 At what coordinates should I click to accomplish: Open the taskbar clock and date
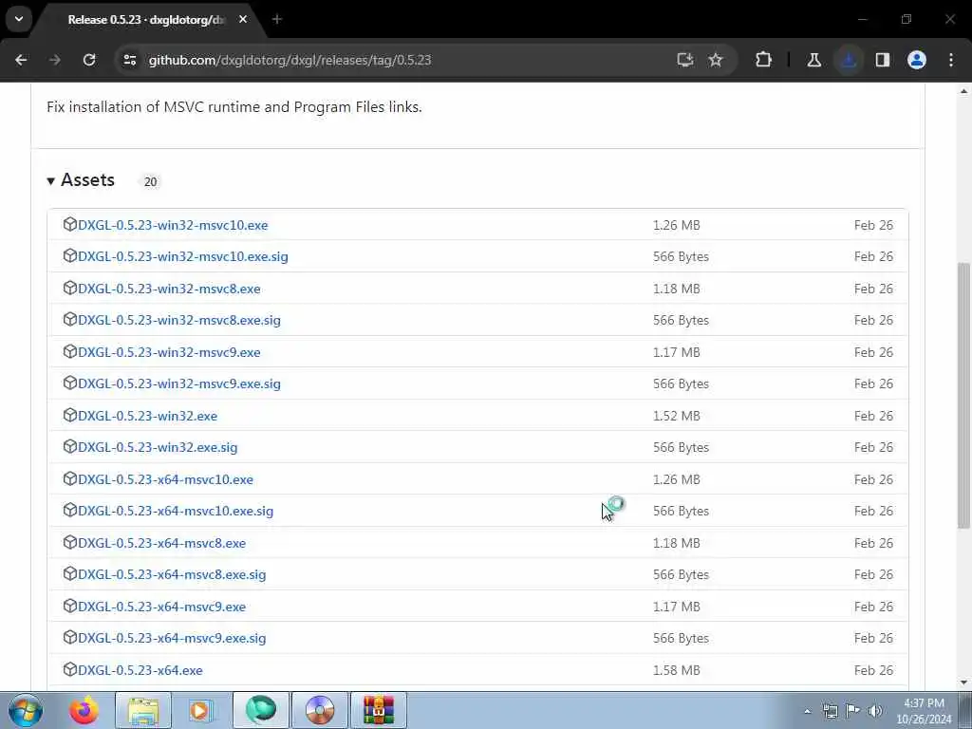pos(924,711)
